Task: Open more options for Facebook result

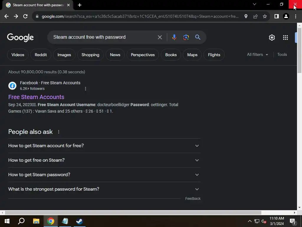Action: [86, 89]
